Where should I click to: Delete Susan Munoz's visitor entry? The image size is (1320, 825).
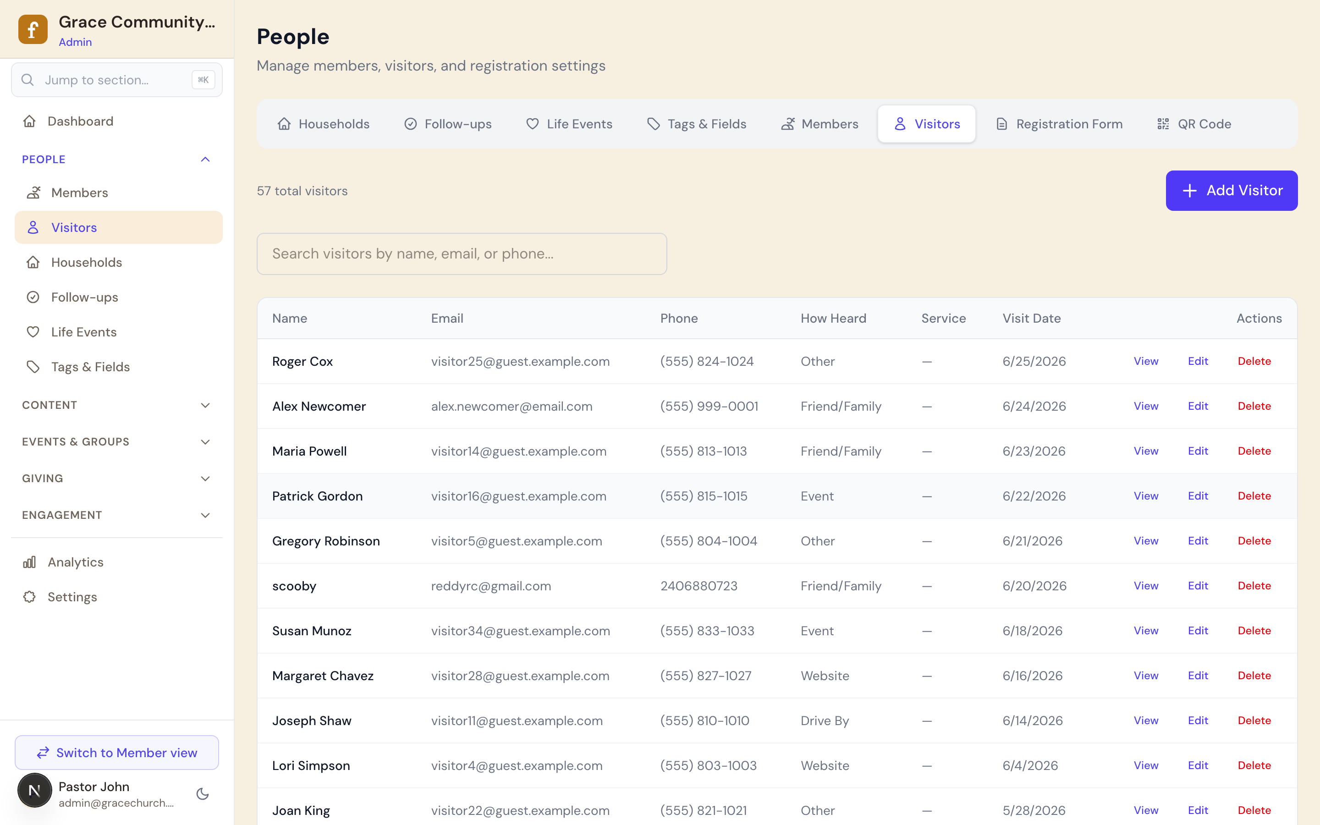point(1254,631)
